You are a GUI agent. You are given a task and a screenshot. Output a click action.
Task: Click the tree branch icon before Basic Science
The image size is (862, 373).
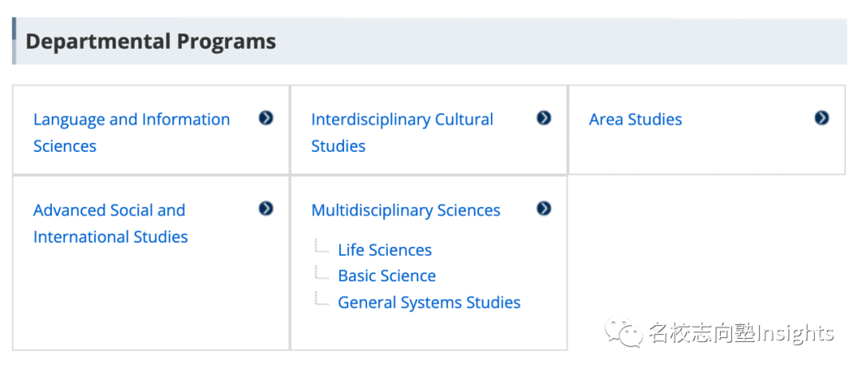(322, 273)
